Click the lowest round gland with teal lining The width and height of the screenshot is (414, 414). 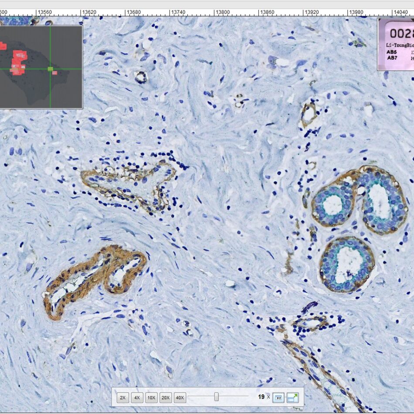coord(347,264)
